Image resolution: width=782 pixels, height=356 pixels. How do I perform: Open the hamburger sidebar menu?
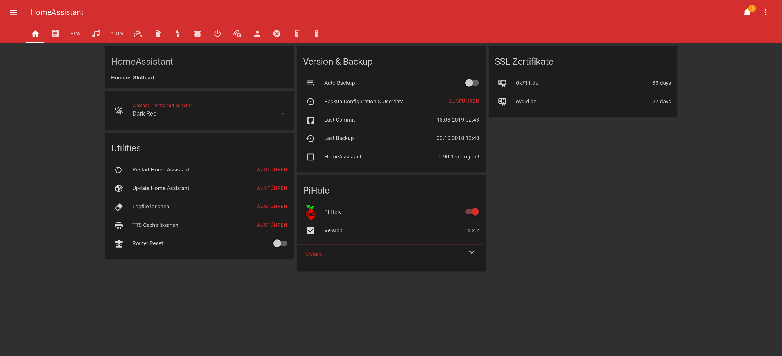pos(14,12)
